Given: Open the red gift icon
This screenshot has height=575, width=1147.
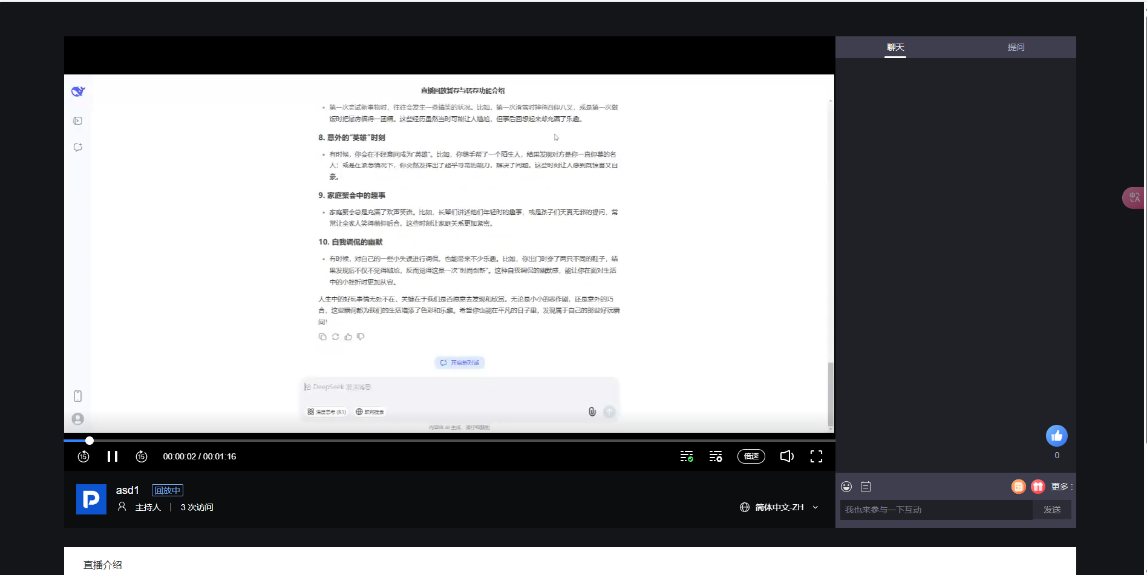Looking at the screenshot, I should (x=1038, y=487).
